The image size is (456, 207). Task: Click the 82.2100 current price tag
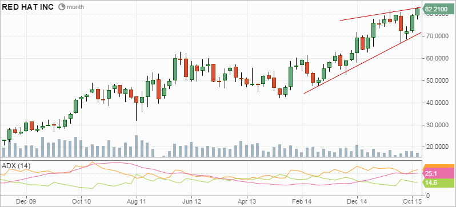coord(438,9)
